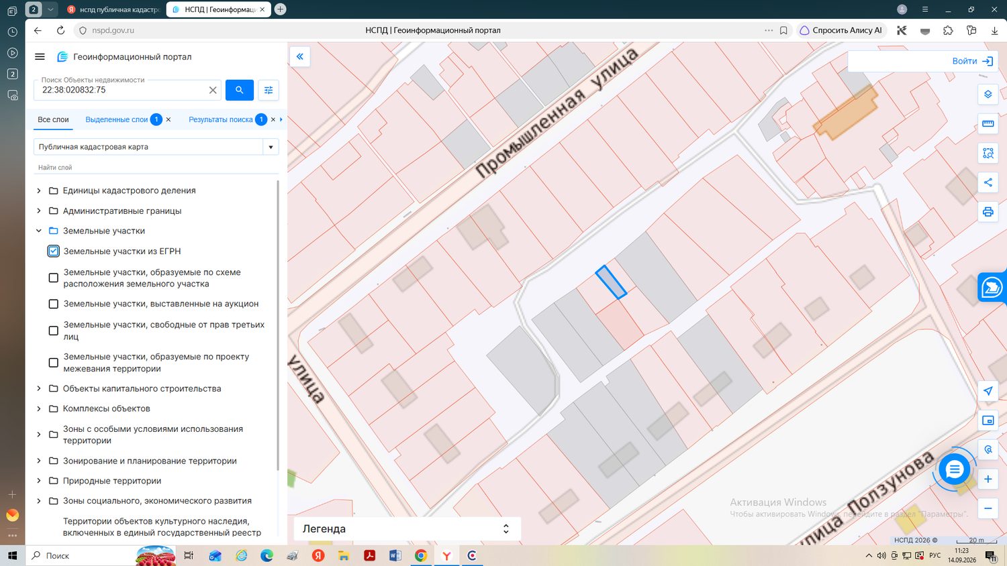Screen dimensions: 1007x566
Task: Open the round chat support bubble
Action: tap(954, 469)
